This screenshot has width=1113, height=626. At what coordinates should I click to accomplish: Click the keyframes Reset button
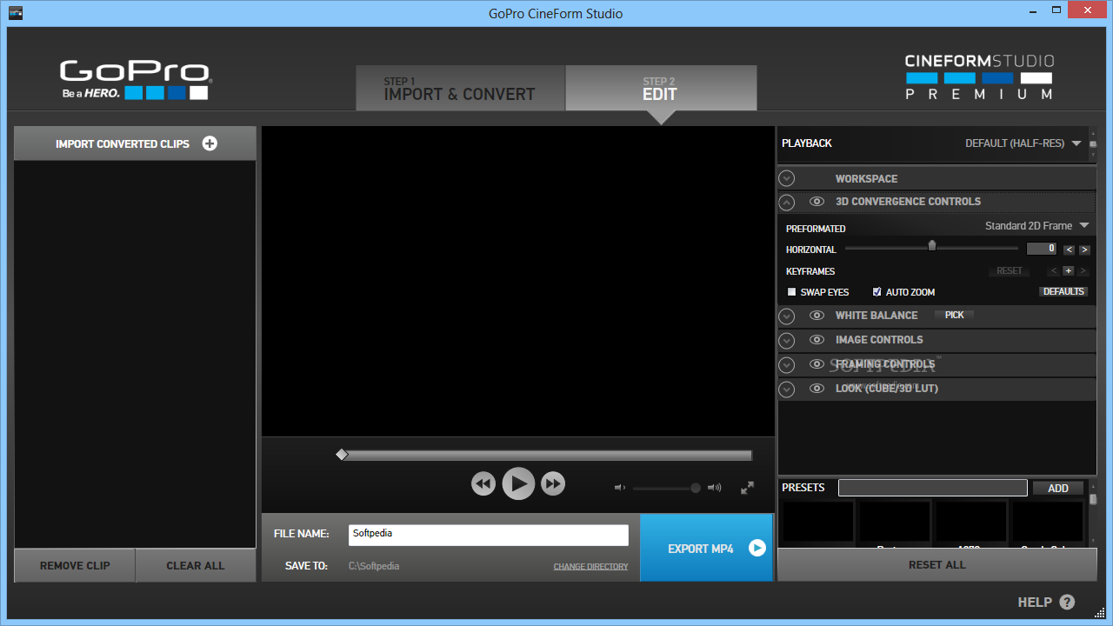1010,270
